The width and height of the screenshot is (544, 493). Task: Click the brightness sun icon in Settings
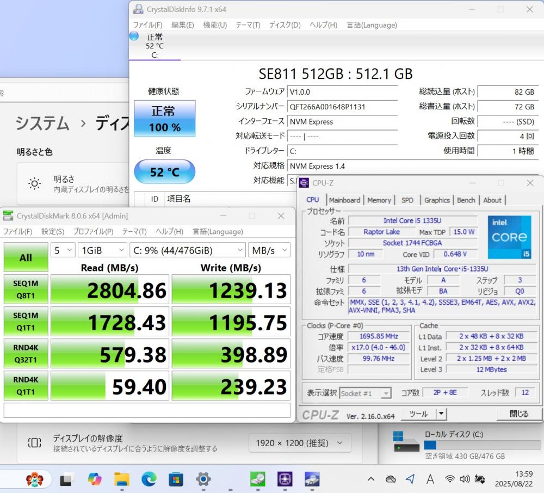[x=35, y=183]
